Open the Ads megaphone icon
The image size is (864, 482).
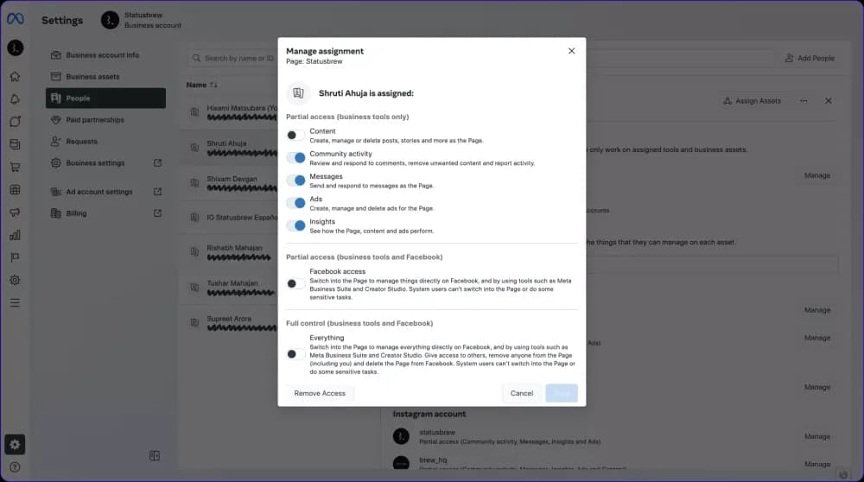pos(15,212)
